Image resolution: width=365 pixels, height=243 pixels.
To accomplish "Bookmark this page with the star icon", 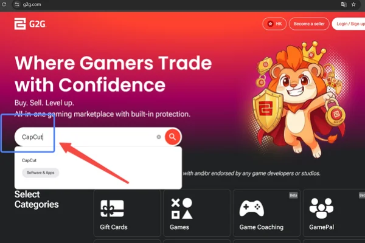I will [353, 4].
